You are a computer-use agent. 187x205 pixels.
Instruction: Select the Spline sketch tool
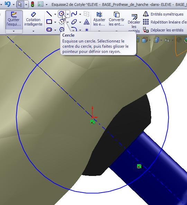pyautogui.click(x=74, y=14)
